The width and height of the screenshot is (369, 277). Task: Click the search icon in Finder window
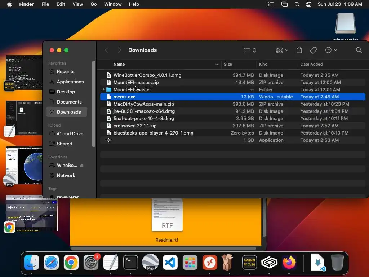[359, 50]
